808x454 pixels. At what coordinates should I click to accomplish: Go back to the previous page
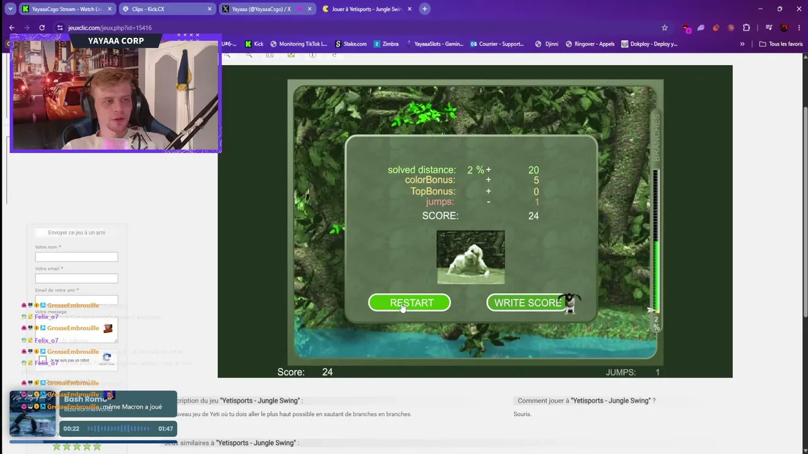point(11,28)
